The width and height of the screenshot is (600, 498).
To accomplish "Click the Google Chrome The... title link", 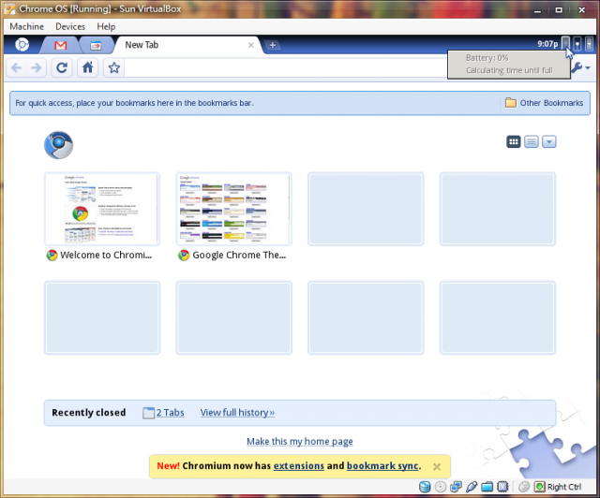I will [239, 255].
